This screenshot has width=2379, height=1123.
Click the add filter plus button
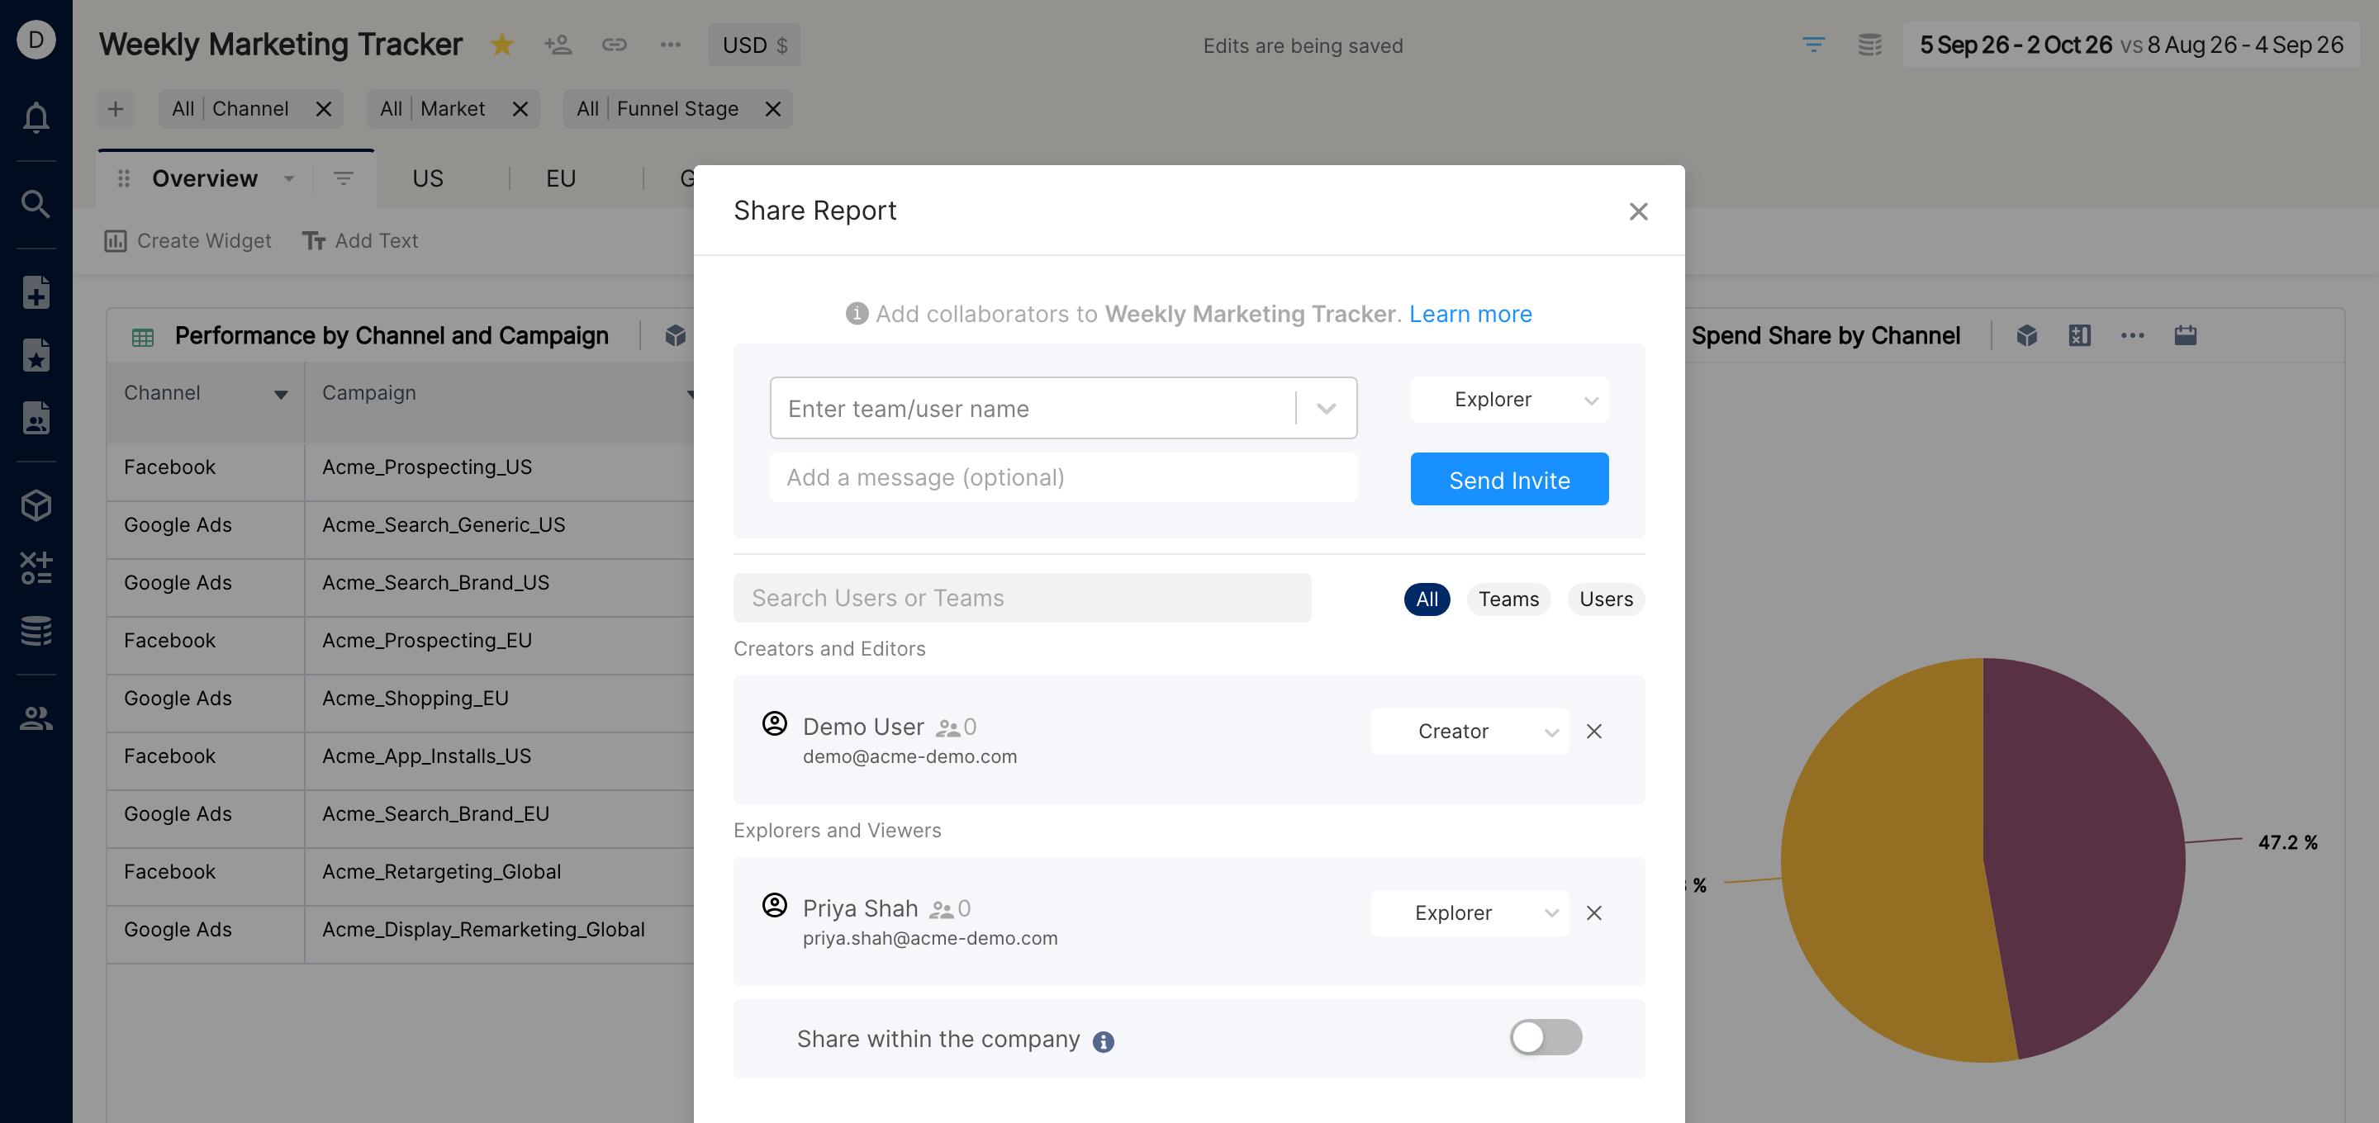pos(116,109)
